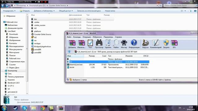Click the Counter-Strike Source shortcut icon
Image resolution: width=198 pixels, height=111 pixels.
point(32,34)
